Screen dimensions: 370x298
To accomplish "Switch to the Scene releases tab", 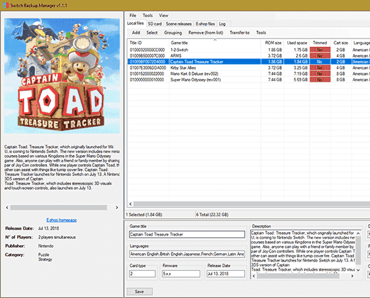I will click(x=179, y=24).
